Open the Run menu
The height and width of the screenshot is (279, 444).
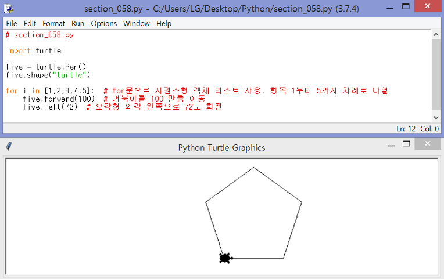click(x=78, y=23)
